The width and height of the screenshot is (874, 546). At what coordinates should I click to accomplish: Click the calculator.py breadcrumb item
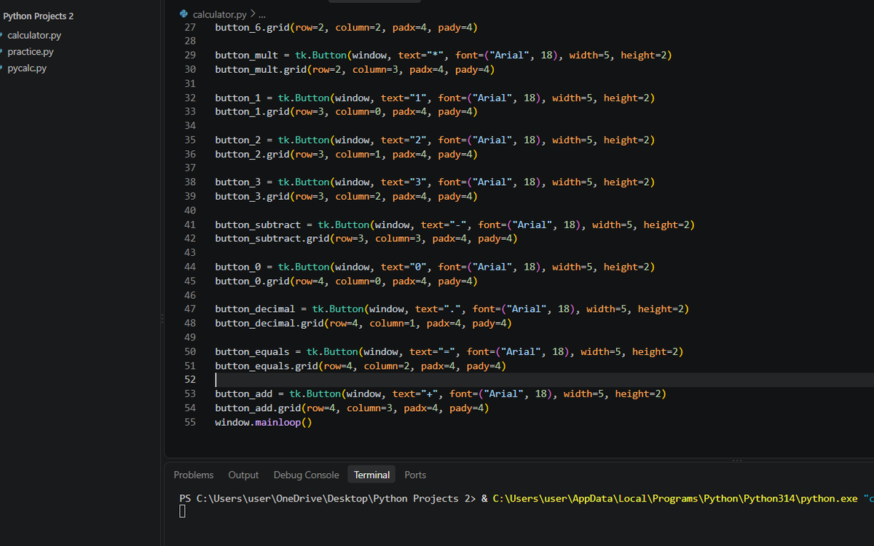coord(219,14)
